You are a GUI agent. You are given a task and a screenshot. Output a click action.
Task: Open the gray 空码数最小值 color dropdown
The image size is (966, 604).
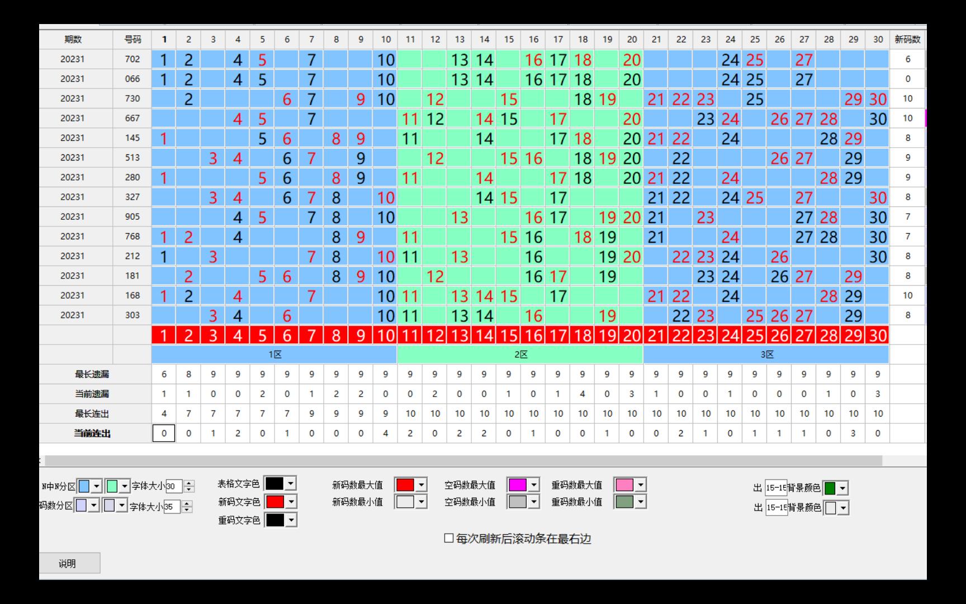click(534, 502)
